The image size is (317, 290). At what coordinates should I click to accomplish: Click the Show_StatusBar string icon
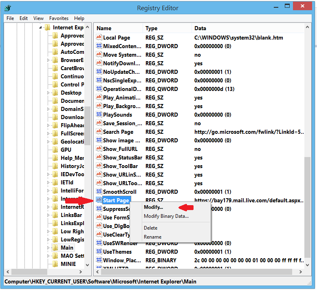point(99,157)
